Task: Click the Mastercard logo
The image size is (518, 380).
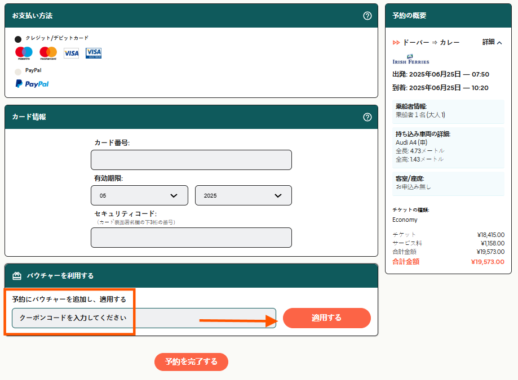Action: point(48,53)
